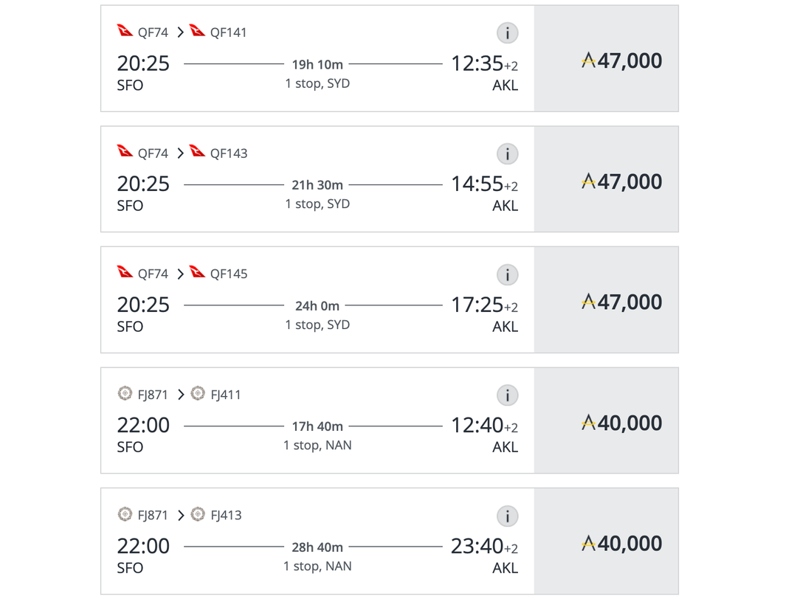
Task: Click info on the 28h 40m FJ413 flight
Action: pyautogui.click(x=507, y=516)
